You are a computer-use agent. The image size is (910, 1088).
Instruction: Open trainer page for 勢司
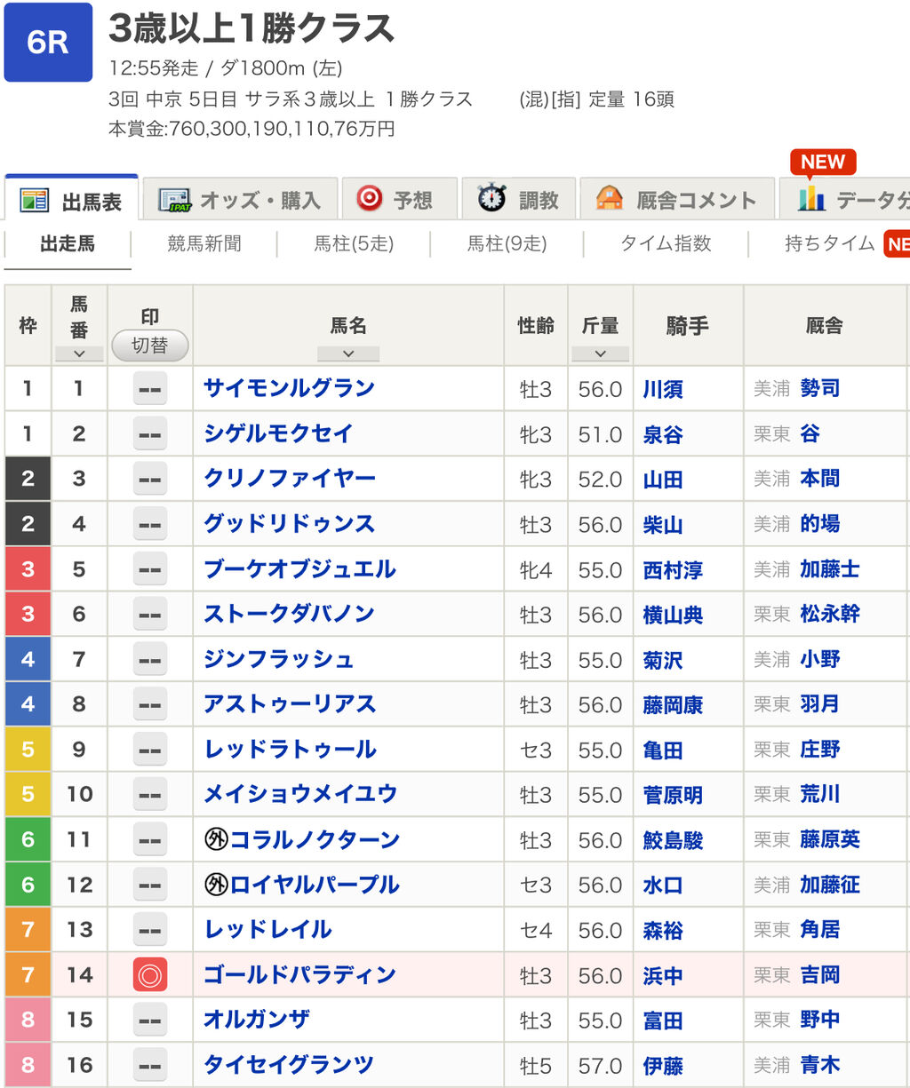click(819, 388)
